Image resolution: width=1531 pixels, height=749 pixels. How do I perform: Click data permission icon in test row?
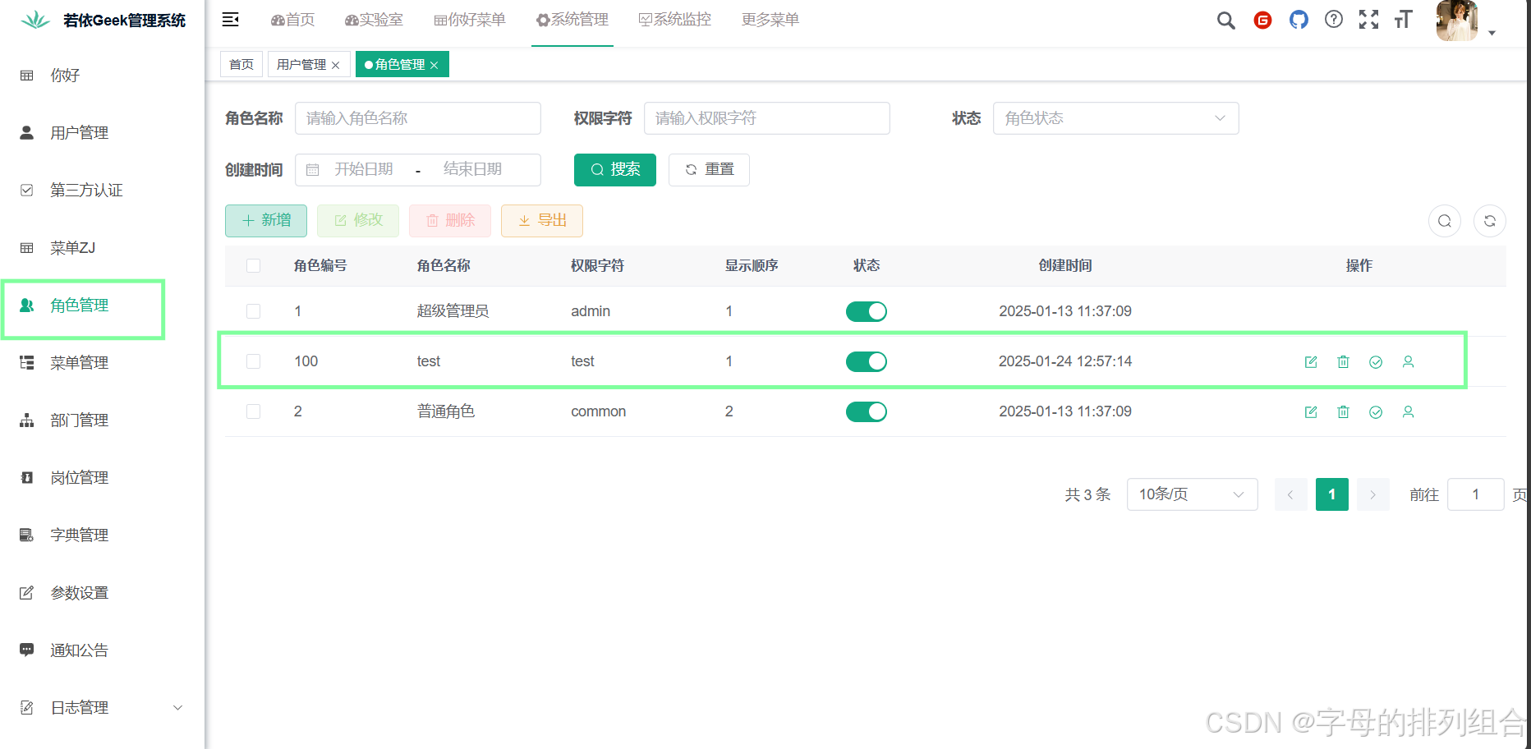(x=1376, y=362)
